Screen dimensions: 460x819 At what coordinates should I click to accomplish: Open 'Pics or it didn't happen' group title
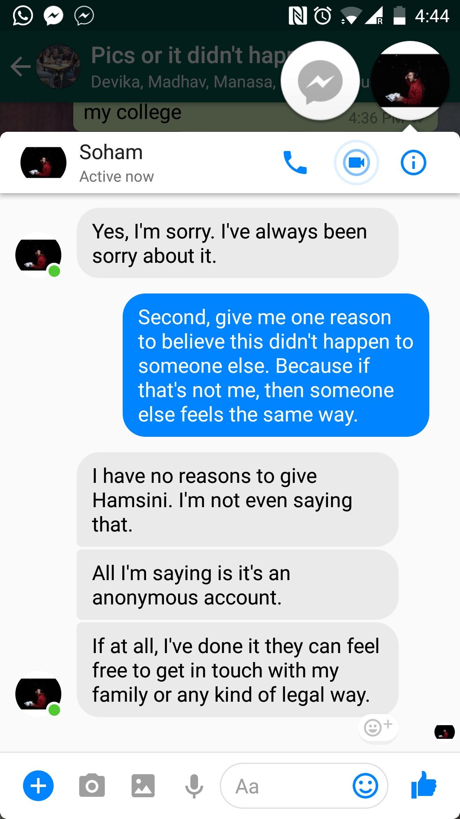coord(187,55)
